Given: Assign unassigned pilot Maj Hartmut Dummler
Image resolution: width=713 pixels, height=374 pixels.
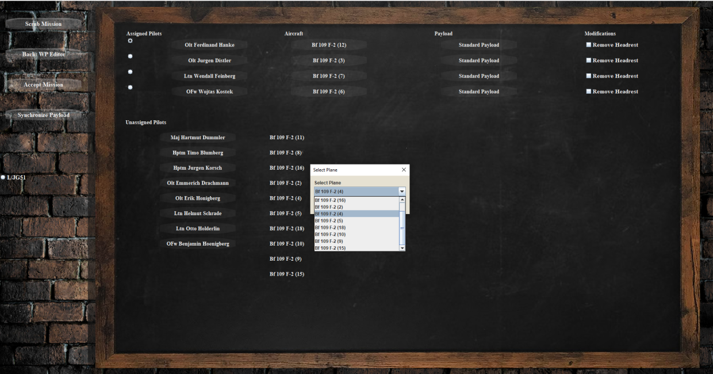Looking at the screenshot, I should point(198,138).
